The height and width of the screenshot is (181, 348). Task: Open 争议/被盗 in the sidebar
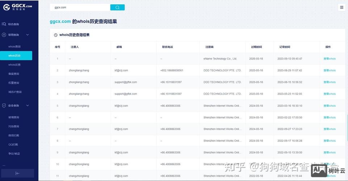click(x=14, y=153)
